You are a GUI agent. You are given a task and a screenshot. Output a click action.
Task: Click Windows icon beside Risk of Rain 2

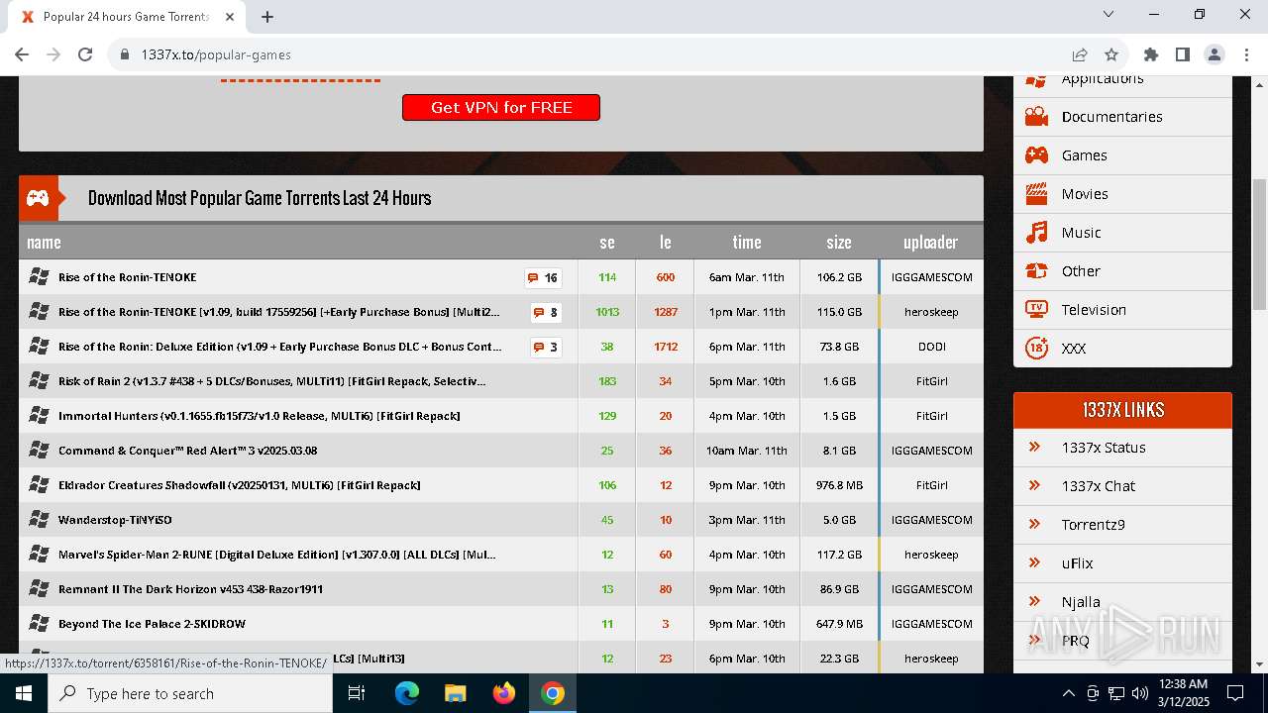[40, 381]
